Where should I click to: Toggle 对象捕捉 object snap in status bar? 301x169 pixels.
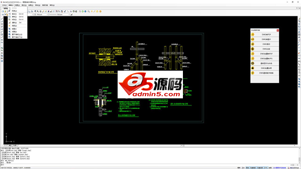click(253, 168)
